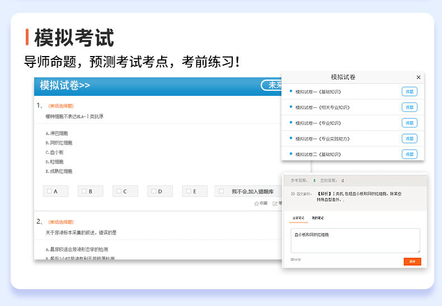Click question 2 stem 关于尿液标本采集的叙述

[x=81, y=233]
